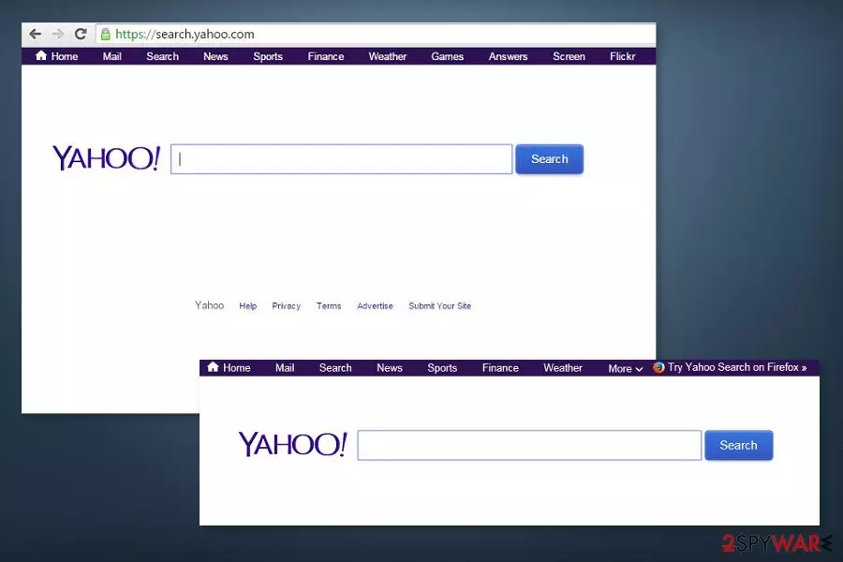Expand the More dropdown menu
The width and height of the screenshot is (843, 562).
[626, 368]
